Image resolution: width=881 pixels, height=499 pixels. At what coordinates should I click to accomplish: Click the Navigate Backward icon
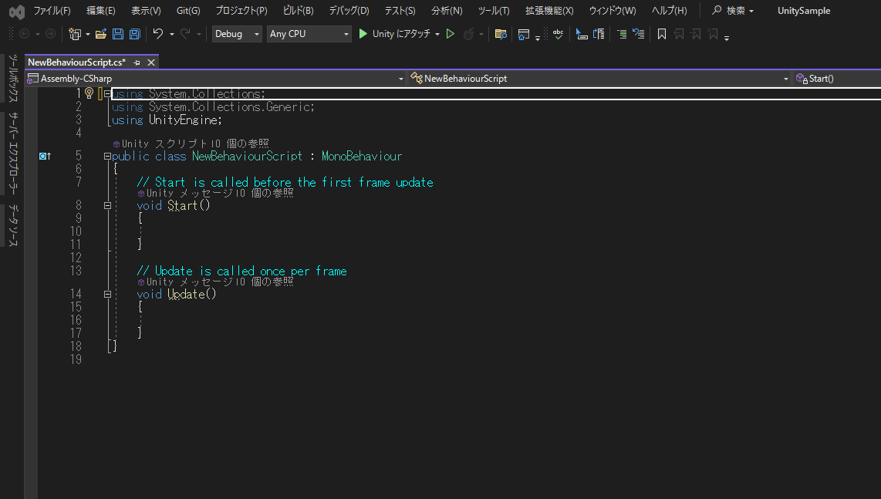24,34
